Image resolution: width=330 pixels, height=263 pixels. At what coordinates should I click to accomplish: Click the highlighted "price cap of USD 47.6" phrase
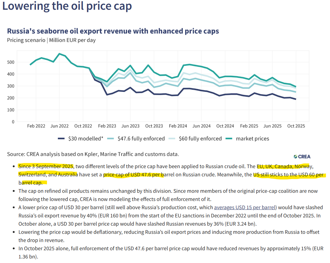tap(133, 175)
